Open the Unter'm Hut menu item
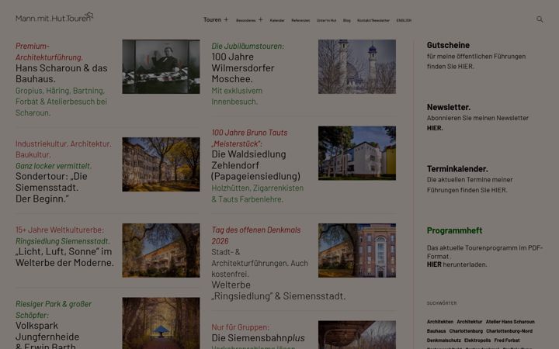Image resolution: width=559 pixels, height=349 pixels. click(x=326, y=20)
